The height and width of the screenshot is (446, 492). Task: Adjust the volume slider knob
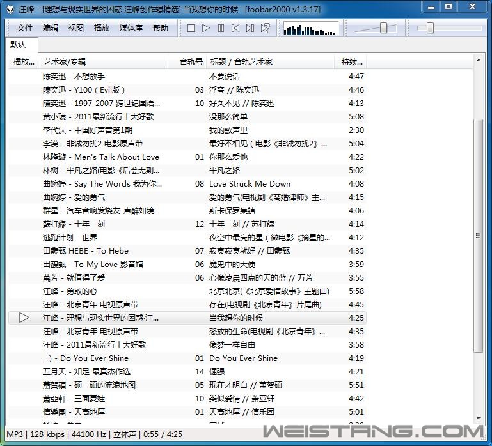pos(383,28)
